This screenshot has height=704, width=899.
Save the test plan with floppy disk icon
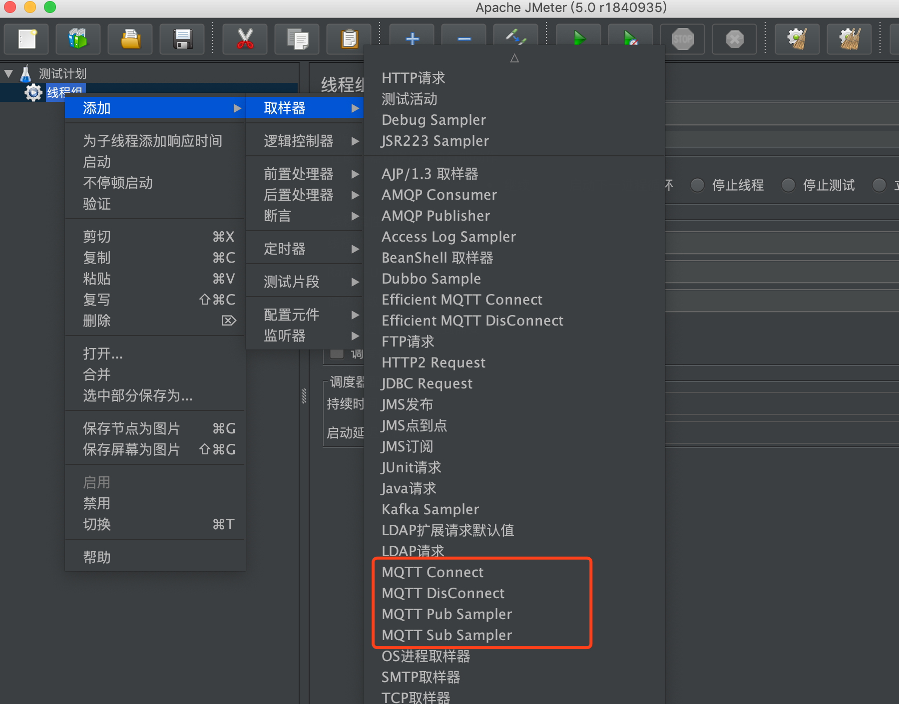pos(182,39)
